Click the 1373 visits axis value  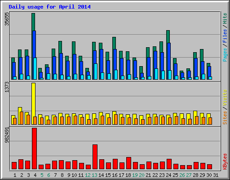(7, 87)
